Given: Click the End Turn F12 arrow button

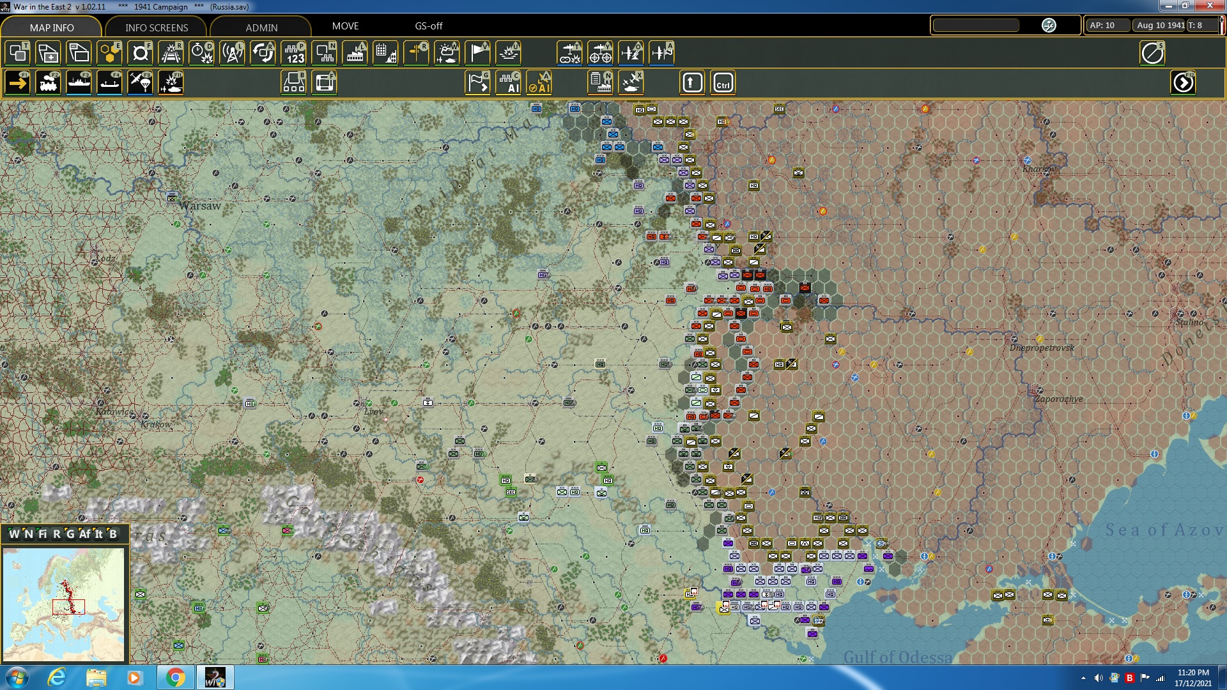Looking at the screenshot, I should coord(1183,82).
